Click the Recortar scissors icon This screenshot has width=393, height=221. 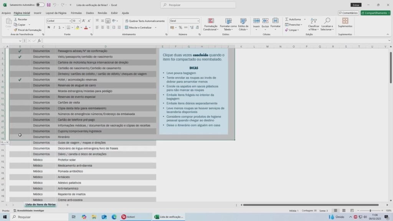[16, 19]
